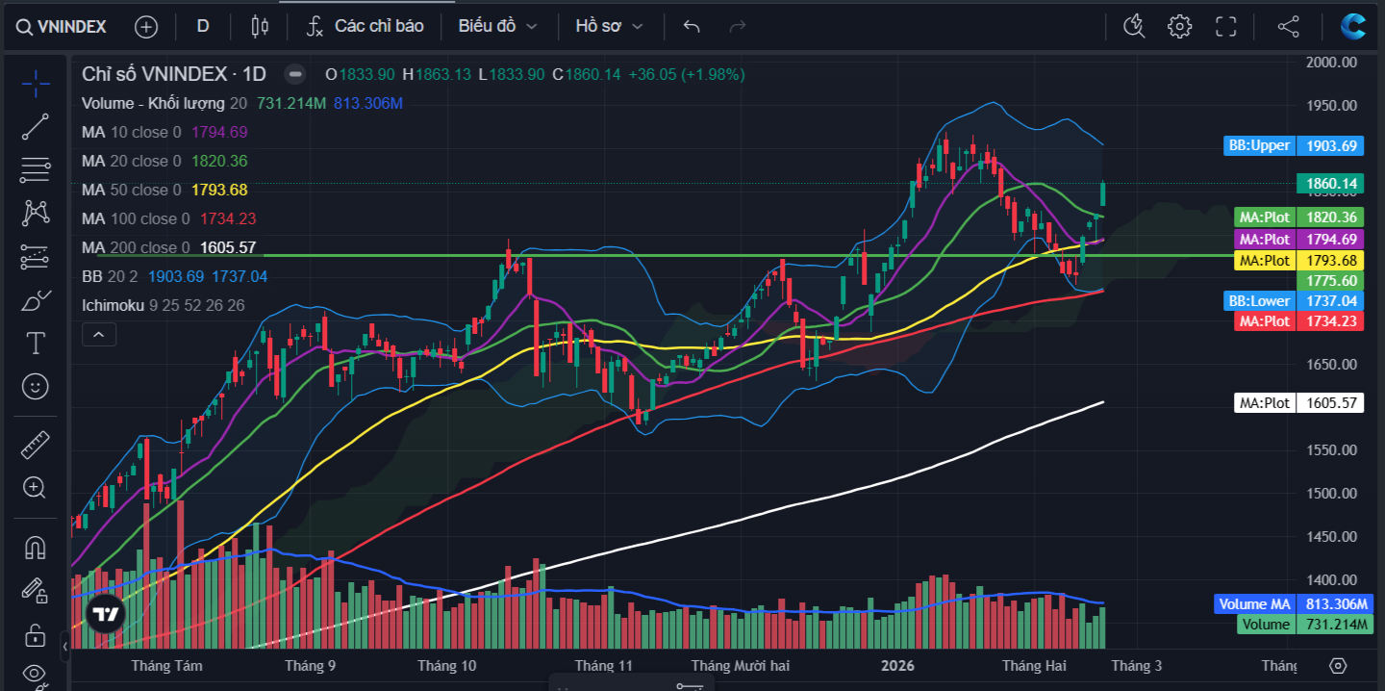1385x691 pixels.
Task: Click the zoom in magnifier tool
Action: tap(36, 488)
